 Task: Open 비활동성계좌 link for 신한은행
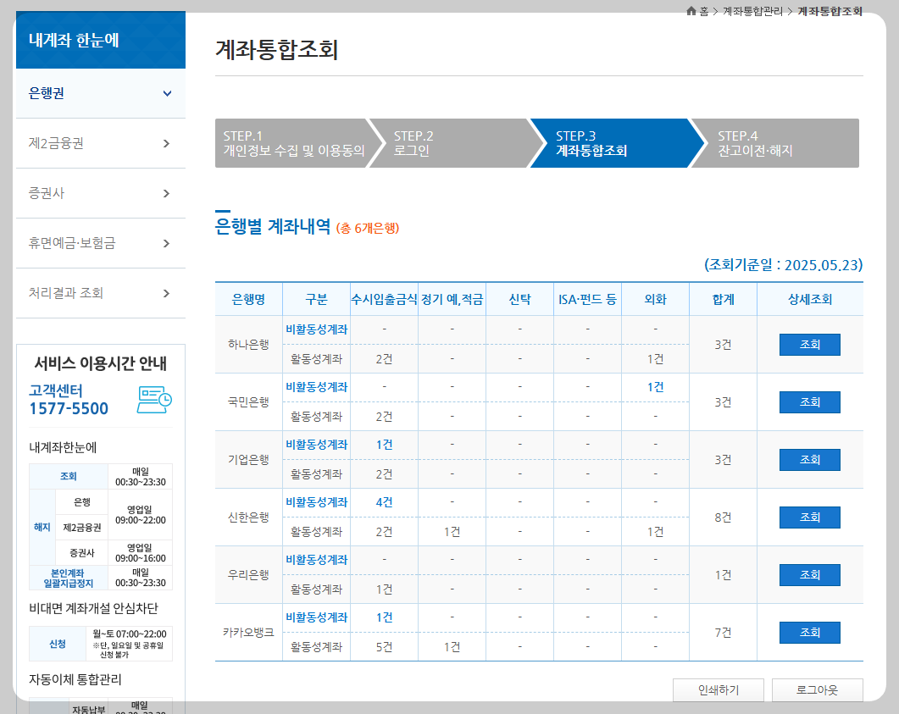[x=317, y=502]
